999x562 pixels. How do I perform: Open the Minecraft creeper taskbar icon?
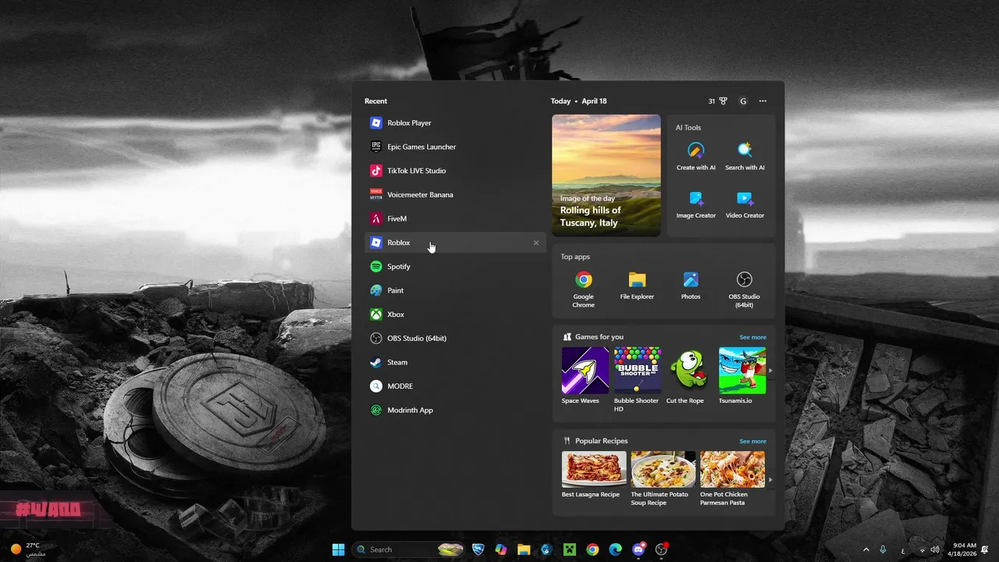(x=570, y=550)
